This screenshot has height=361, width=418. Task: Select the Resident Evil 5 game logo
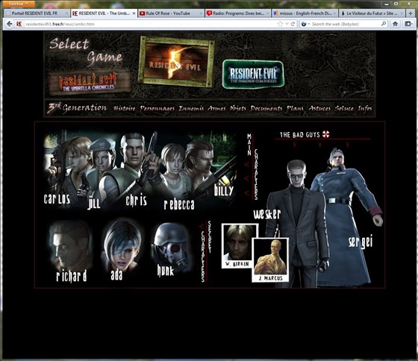pos(176,61)
